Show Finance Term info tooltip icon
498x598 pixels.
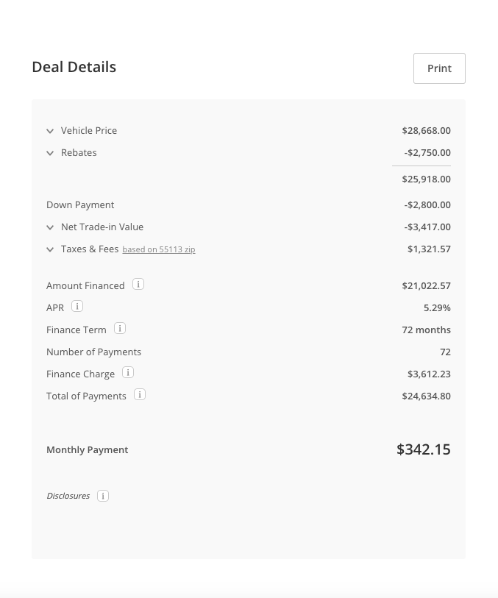(x=120, y=329)
